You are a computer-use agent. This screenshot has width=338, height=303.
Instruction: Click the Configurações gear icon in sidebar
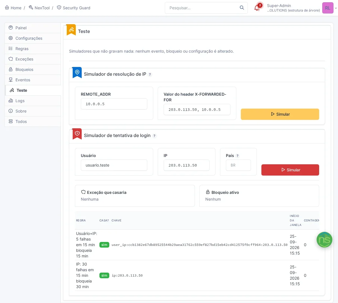tap(11, 38)
